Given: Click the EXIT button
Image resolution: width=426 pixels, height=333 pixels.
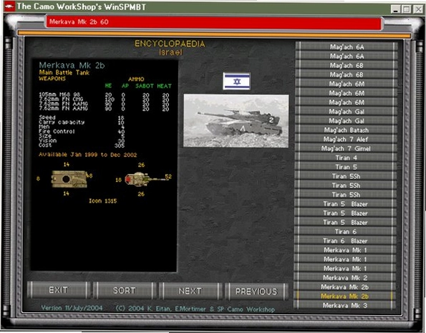Looking at the screenshot, I should click(x=59, y=290).
